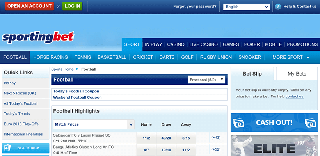This screenshot has width=320, height=156.
Task: Switch to My Bets tab
Action: (x=297, y=74)
